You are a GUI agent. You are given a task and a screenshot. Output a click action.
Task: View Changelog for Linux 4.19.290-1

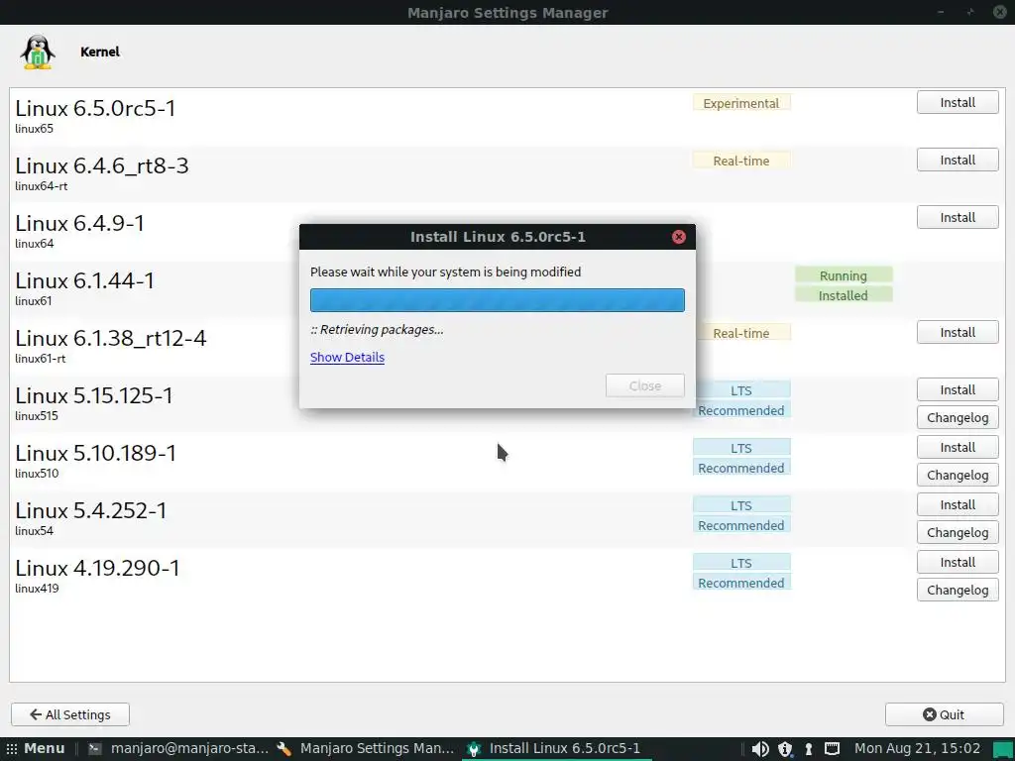coord(958,591)
